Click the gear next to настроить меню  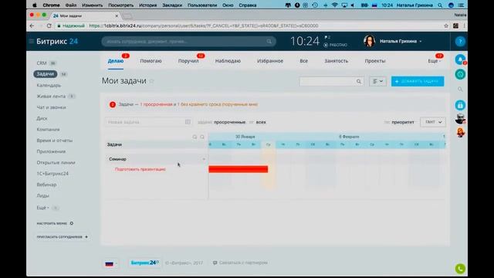pyautogui.click(x=72, y=223)
